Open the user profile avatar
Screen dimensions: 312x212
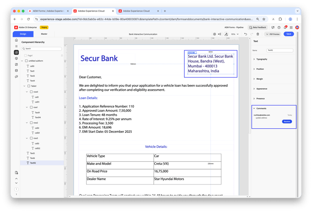297,27
